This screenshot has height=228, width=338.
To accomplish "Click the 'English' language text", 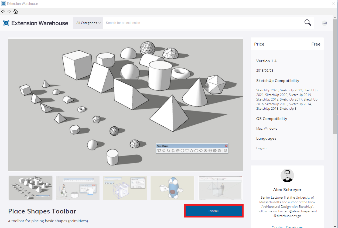I will tap(261, 148).
